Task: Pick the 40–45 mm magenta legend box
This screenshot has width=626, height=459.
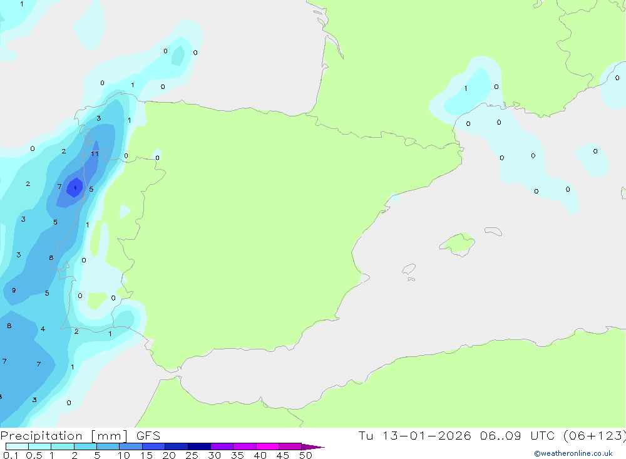Action: tap(267, 446)
